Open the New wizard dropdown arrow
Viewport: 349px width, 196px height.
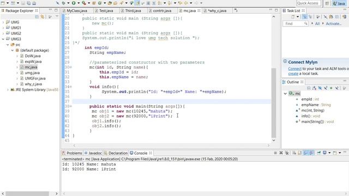point(8,3)
